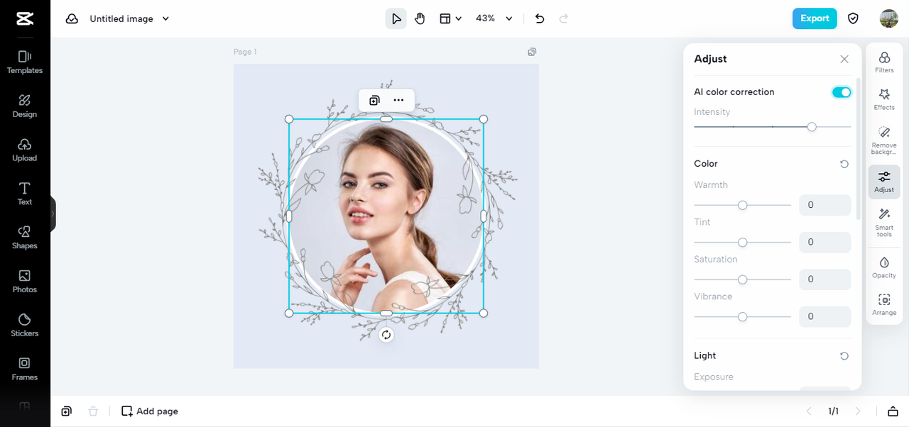
Task: Open the canvas resize layout dropdown
Action: [450, 18]
